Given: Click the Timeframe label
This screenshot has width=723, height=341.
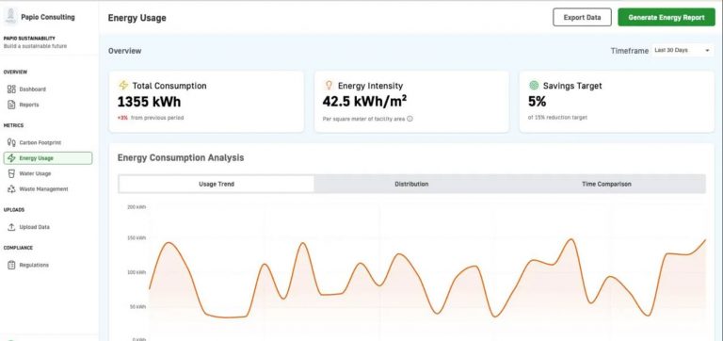Looking at the screenshot, I should tap(630, 51).
